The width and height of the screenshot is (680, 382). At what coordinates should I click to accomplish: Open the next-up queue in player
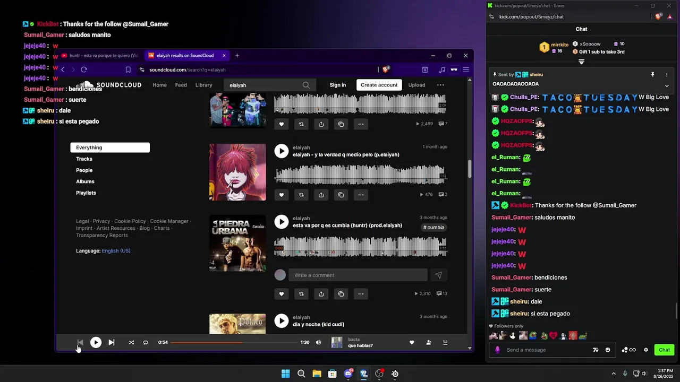pos(445,342)
